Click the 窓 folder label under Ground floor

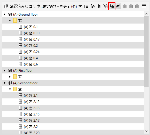coord(20,21)
